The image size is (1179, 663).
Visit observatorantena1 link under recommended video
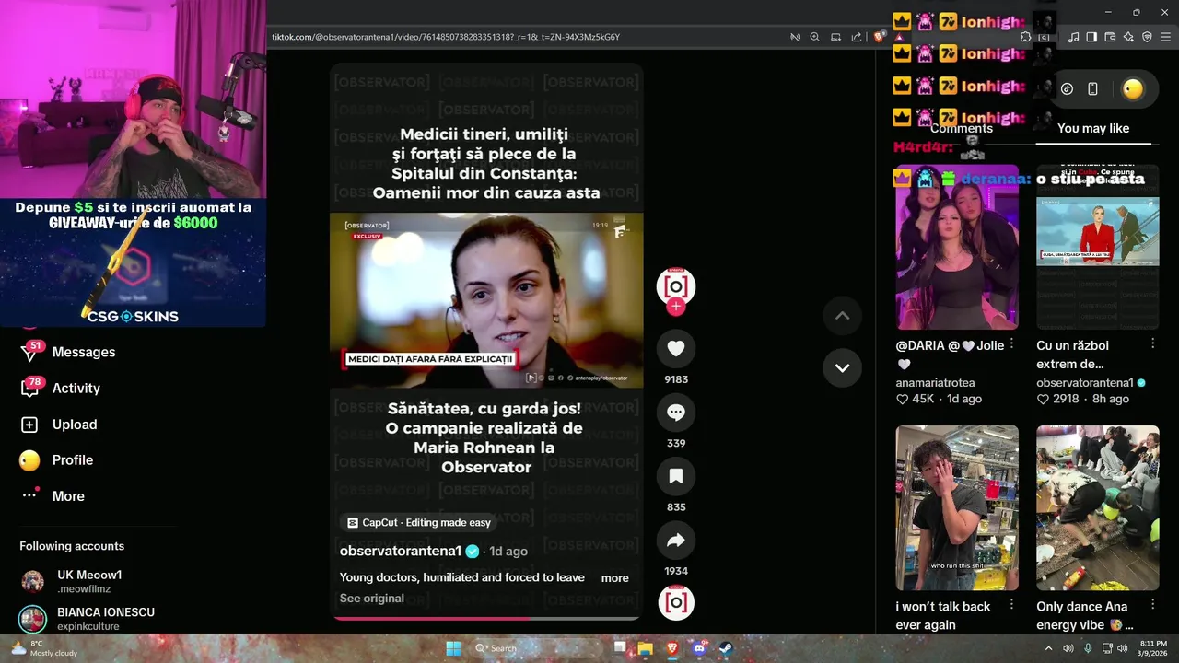click(1084, 382)
